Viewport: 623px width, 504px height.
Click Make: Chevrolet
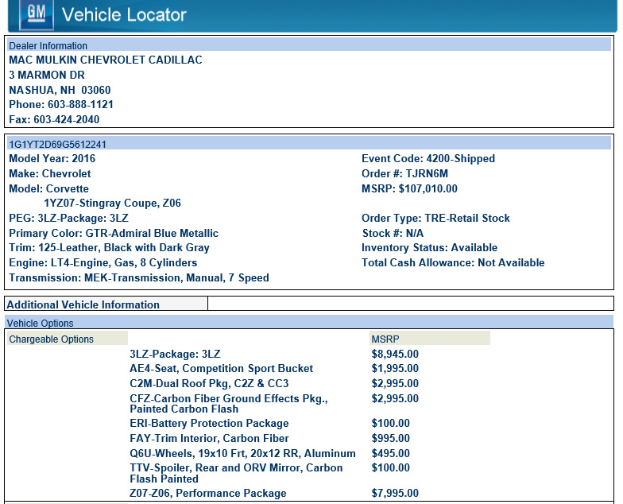[49, 173]
